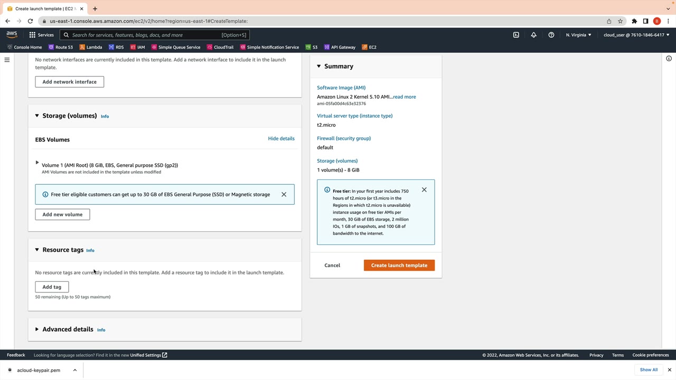Open the Services grid menu
This screenshot has width=676, height=380.
pos(41,35)
